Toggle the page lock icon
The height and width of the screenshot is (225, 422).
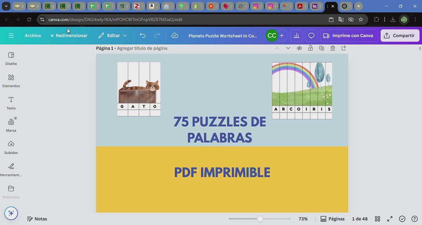[310, 48]
